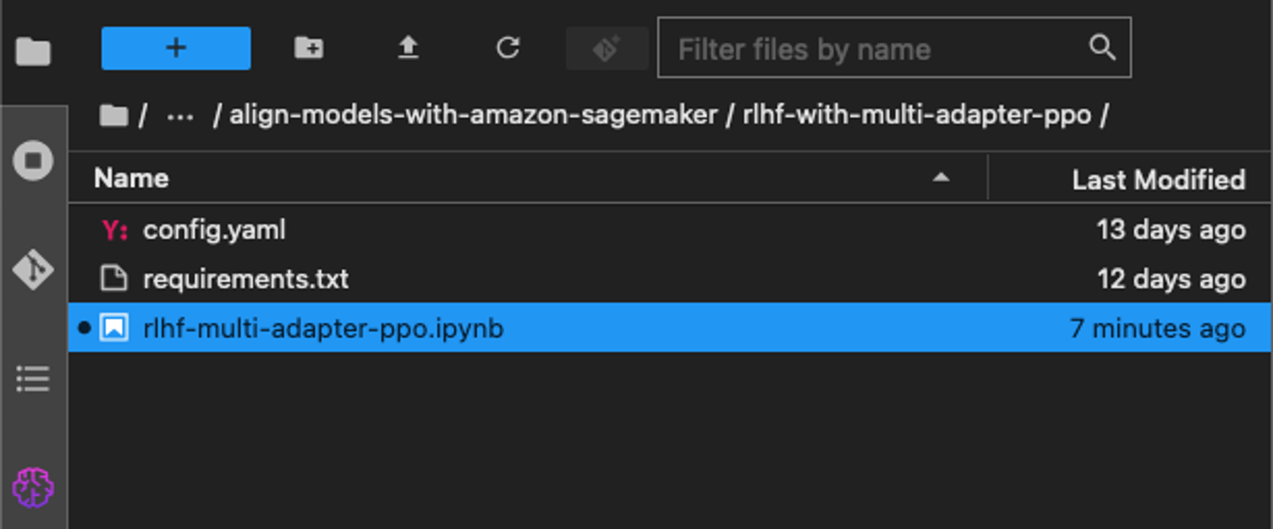
Task: Sort files by the Name column
Action: point(132,178)
